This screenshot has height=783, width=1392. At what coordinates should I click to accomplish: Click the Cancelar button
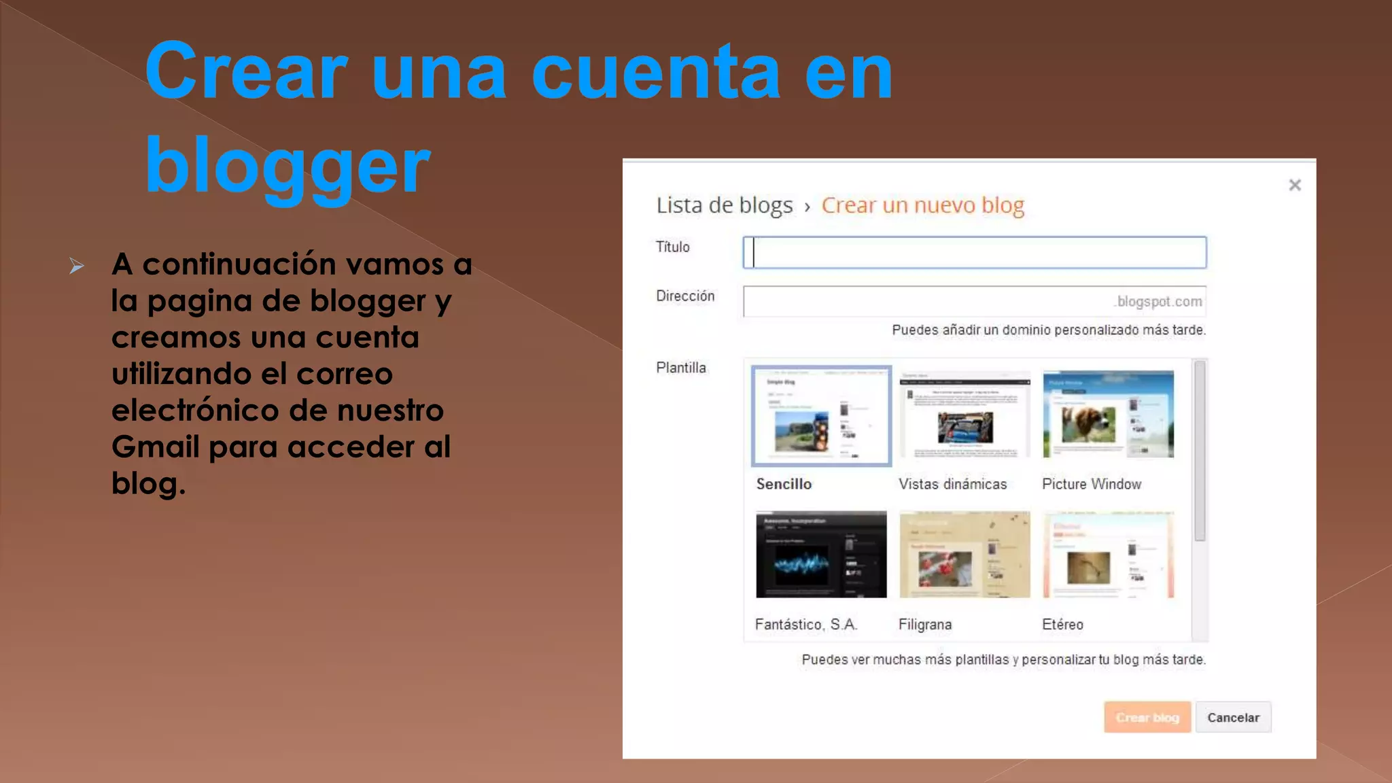coord(1233,717)
